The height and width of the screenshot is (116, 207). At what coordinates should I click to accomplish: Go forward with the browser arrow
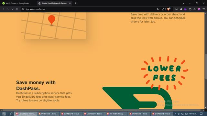pyautogui.click(x=8, y=9)
